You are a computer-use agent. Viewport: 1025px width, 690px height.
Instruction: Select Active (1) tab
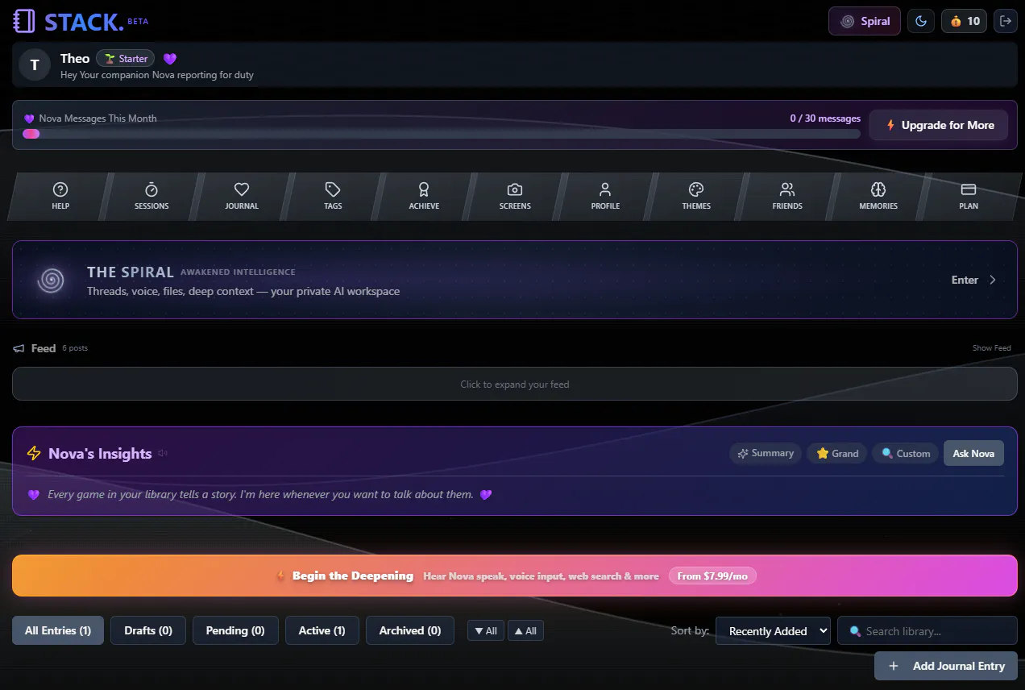coord(322,630)
